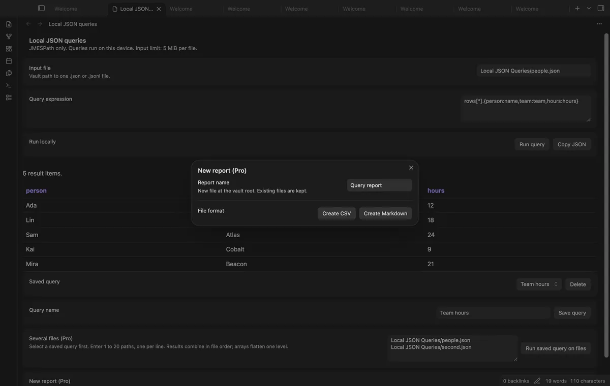Click the bottom list-style ribbon icon
The image size is (610, 386).
(x=9, y=98)
